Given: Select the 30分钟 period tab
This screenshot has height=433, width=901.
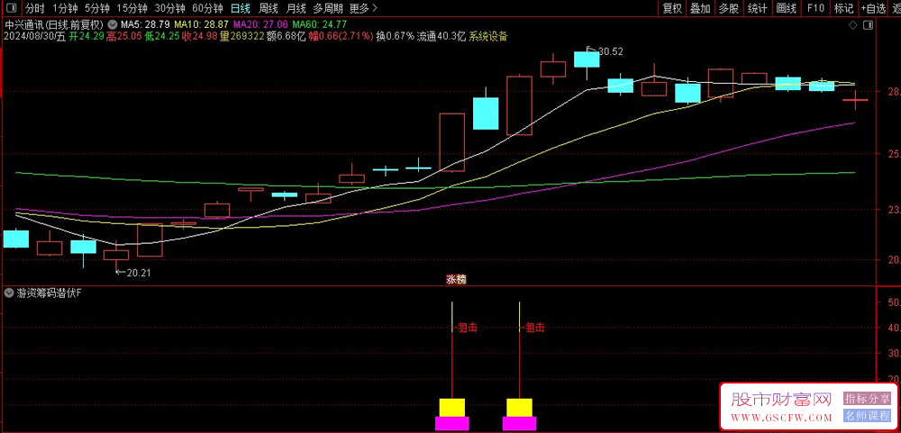Looking at the screenshot, I should tap(169, 8).
